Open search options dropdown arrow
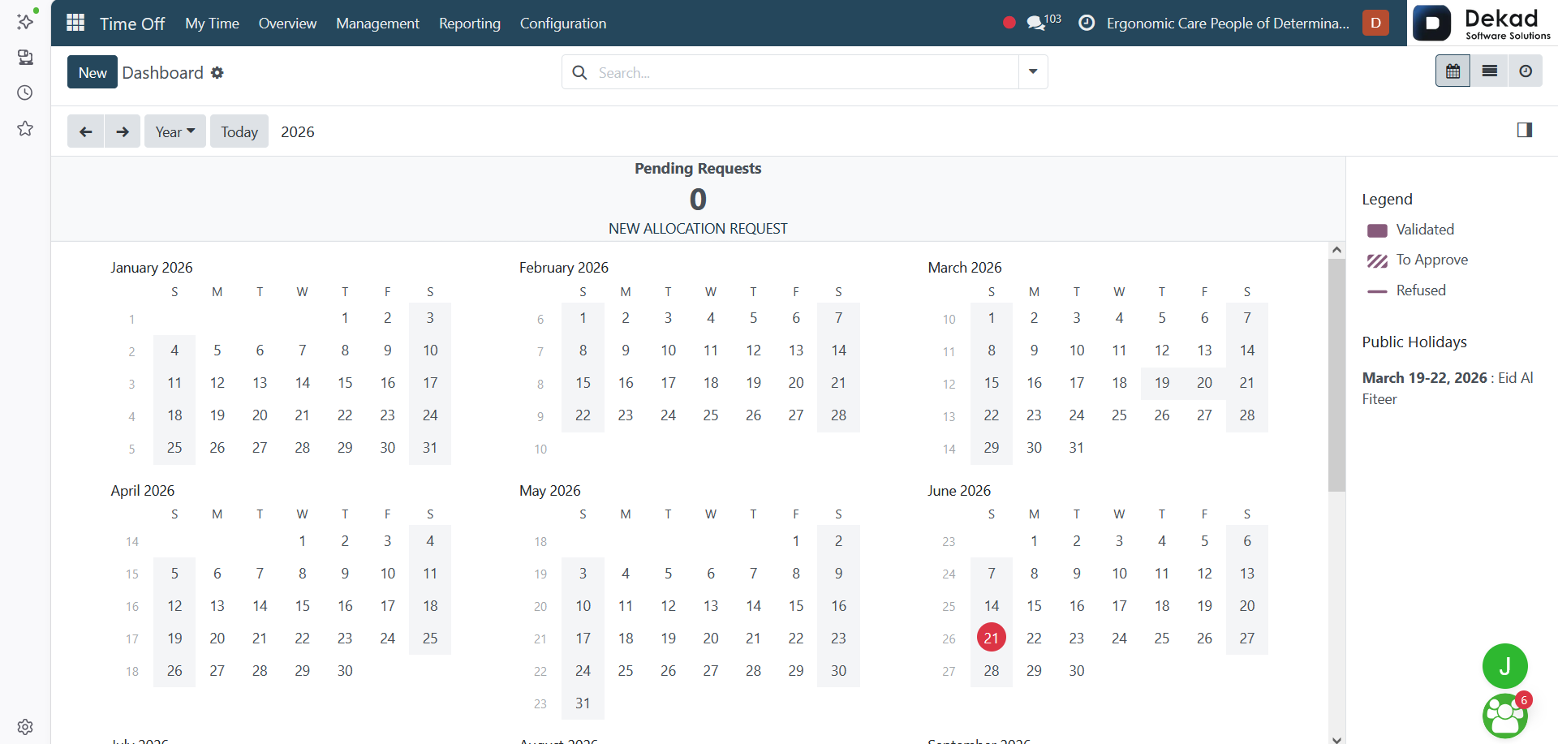This screenshot has width=1558, height=744. [x=1033, y=72]
